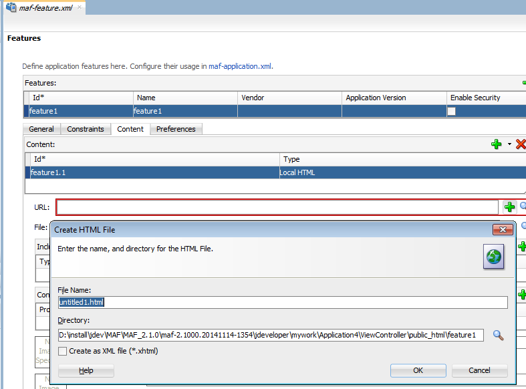Viewport: 526px width, 389px height.
Task: Open the Preferences tab
Action: click(x=176, y=129)
